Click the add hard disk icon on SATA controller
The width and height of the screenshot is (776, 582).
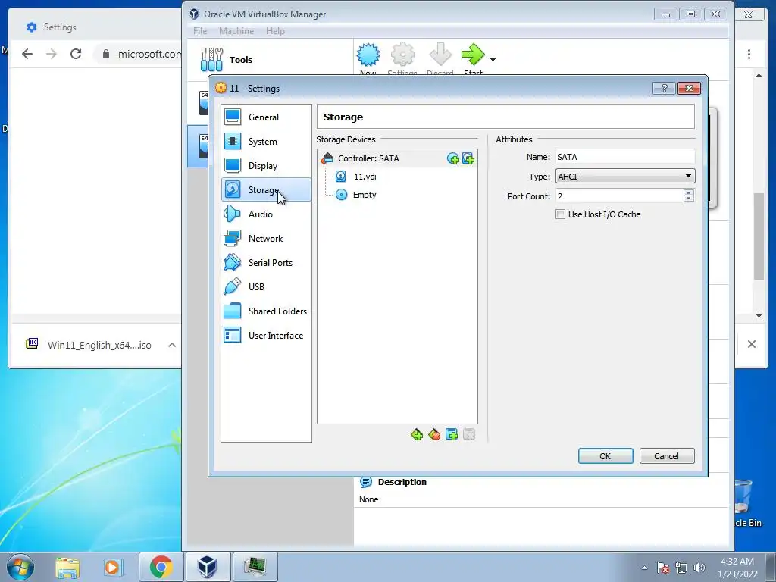click(x=468, y=158)
